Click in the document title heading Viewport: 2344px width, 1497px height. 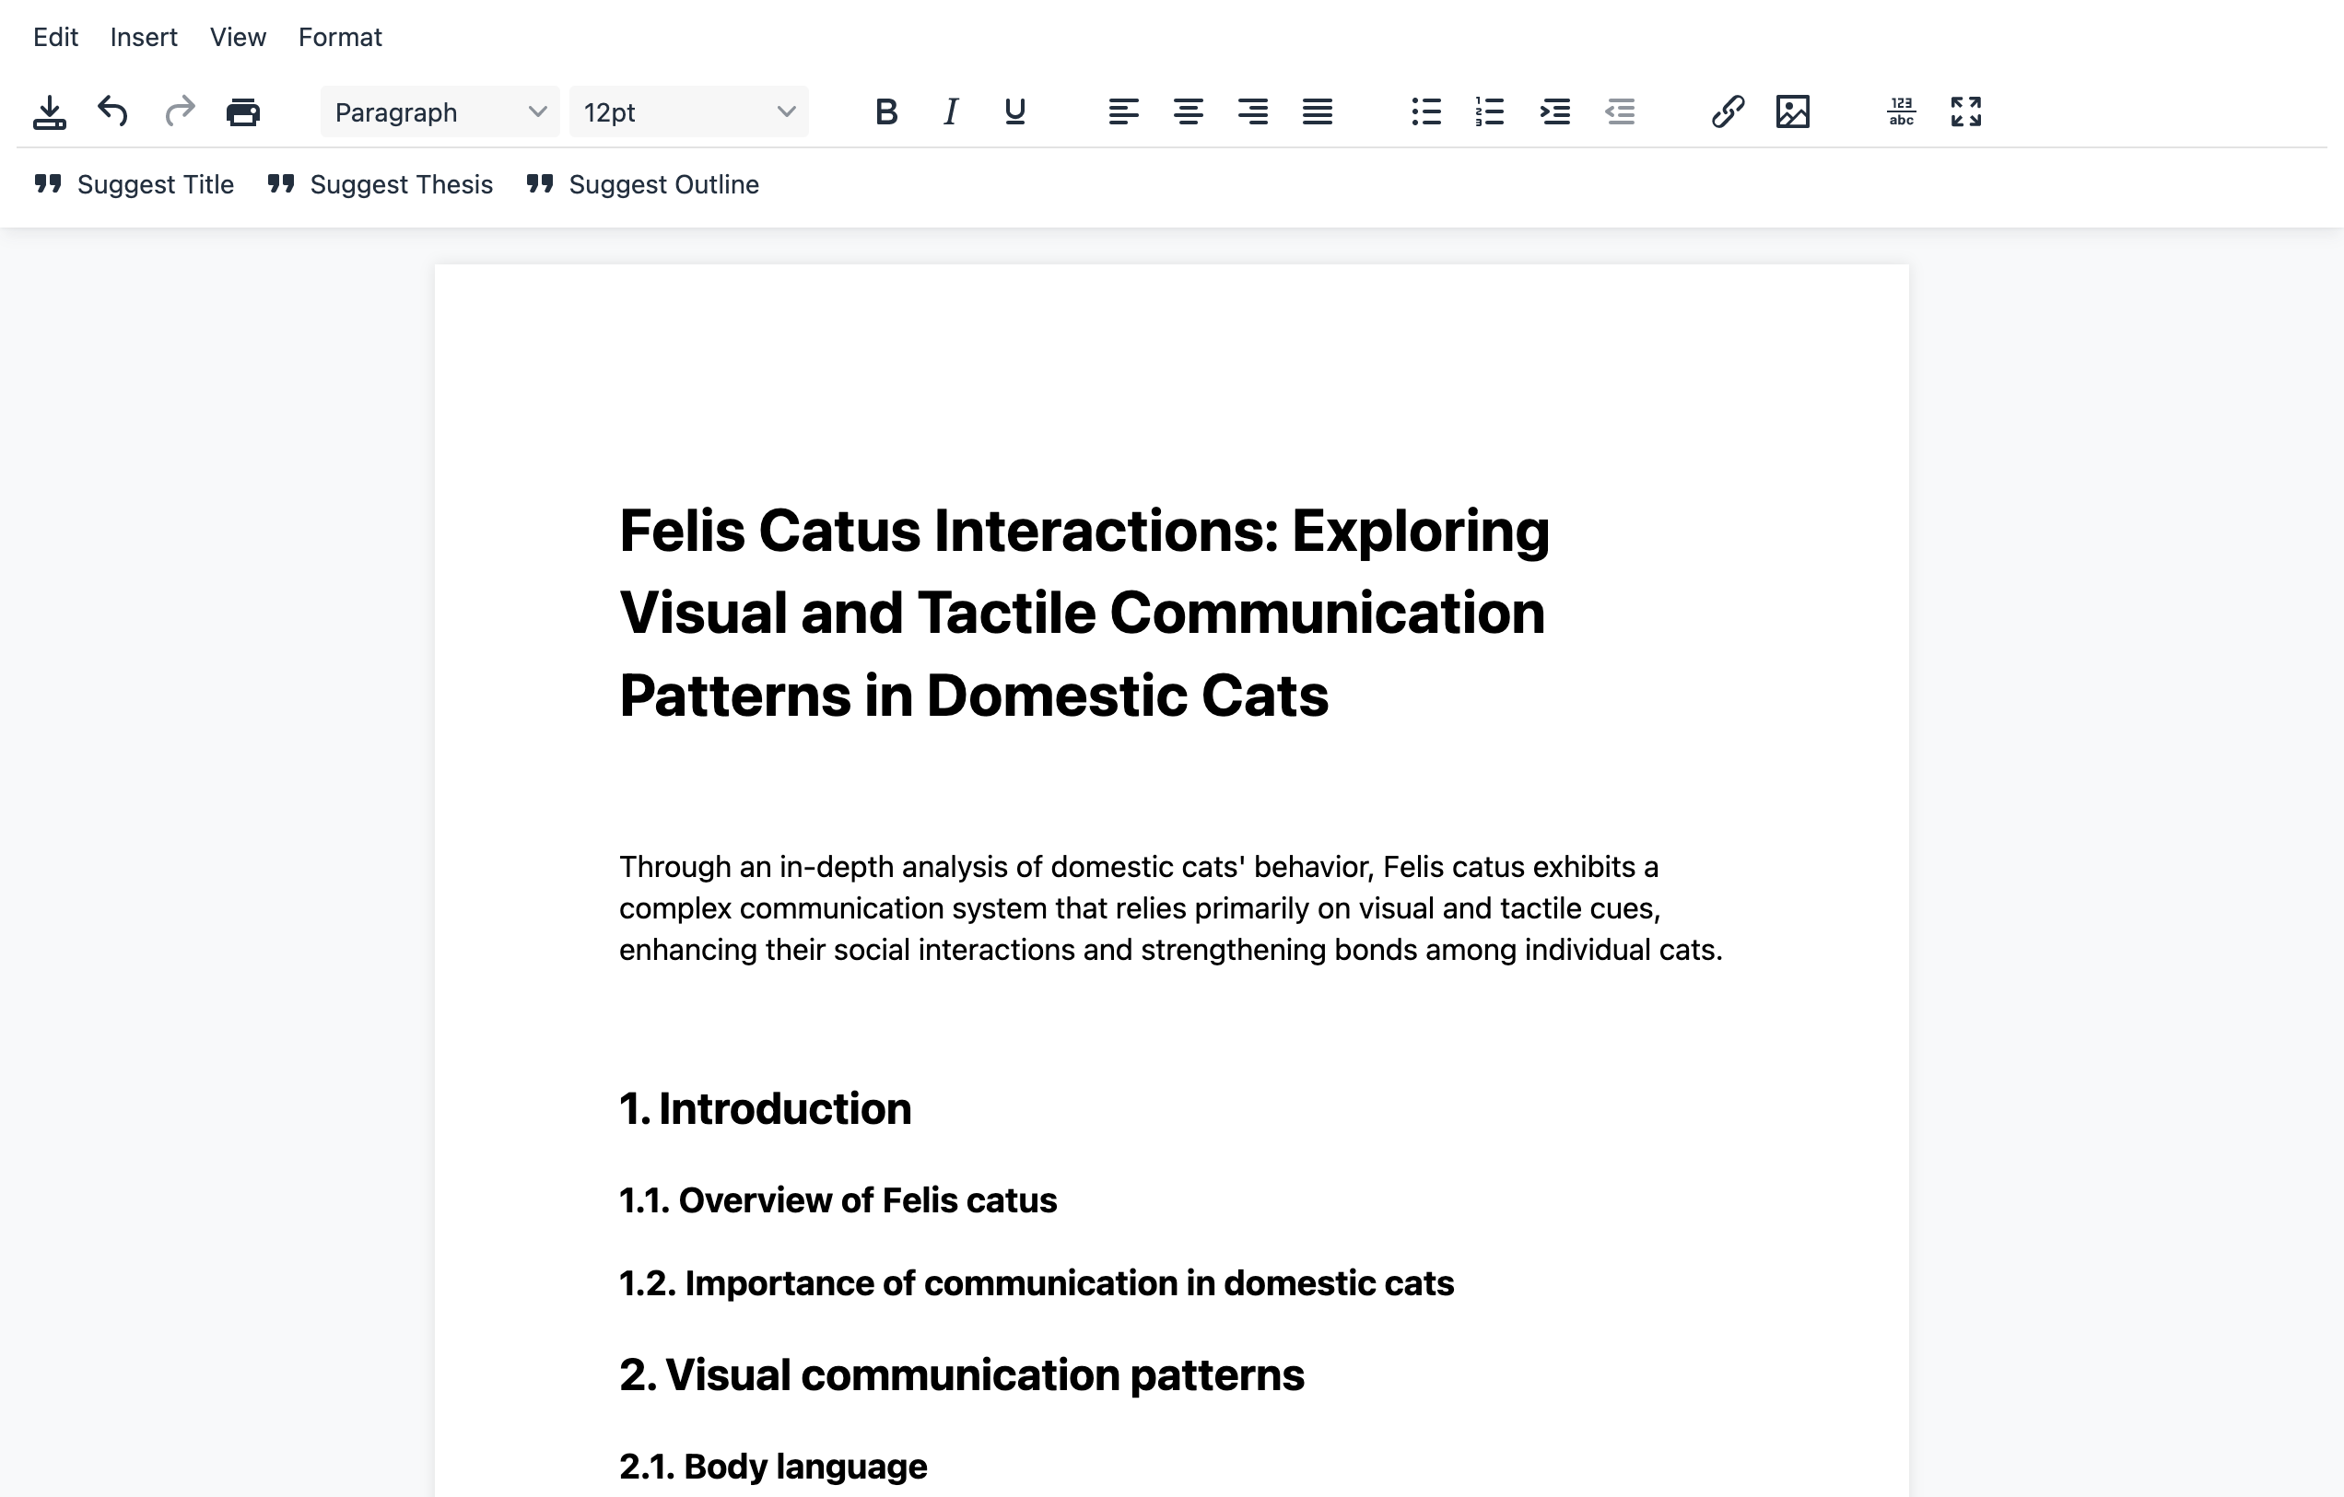[x=1084, y=614]
